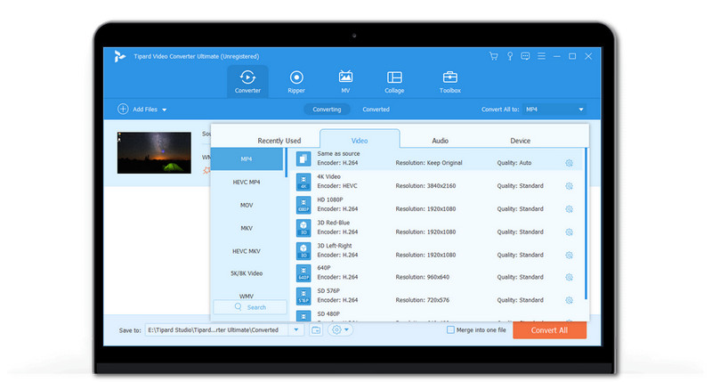Open the Toolbox module
Image resolution: width=712 pixels, height=382 pixels.
[450, 82]
